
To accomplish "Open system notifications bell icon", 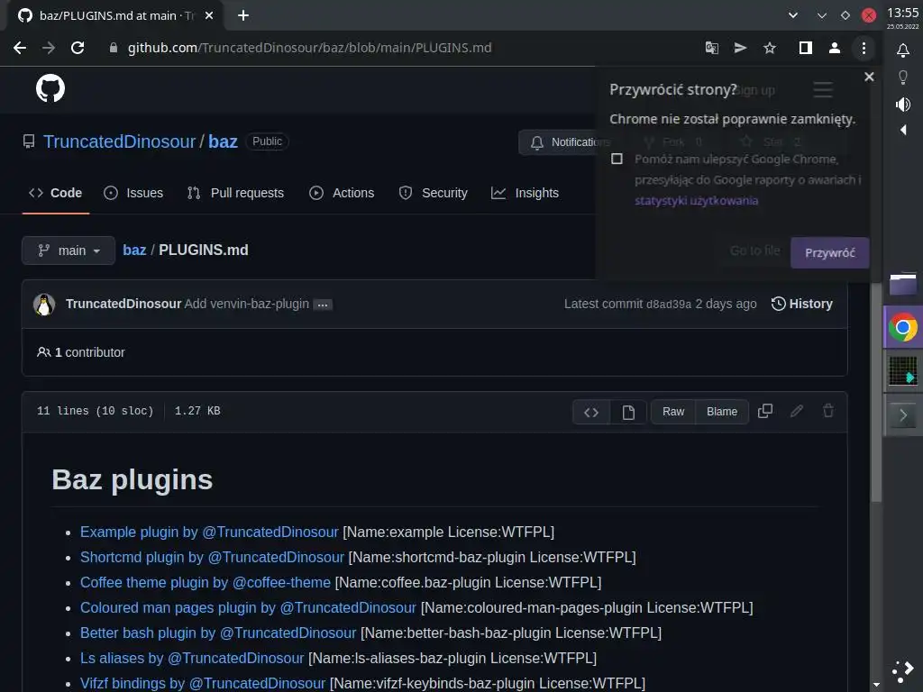I will point(903,50).
